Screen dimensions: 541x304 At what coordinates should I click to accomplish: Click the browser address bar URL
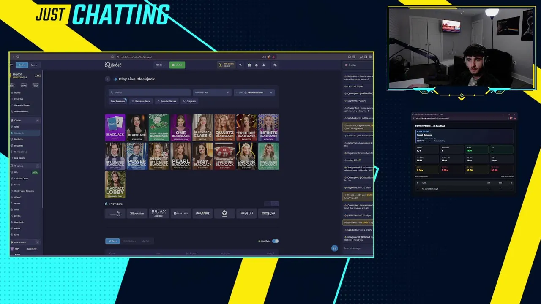[137, 57]
